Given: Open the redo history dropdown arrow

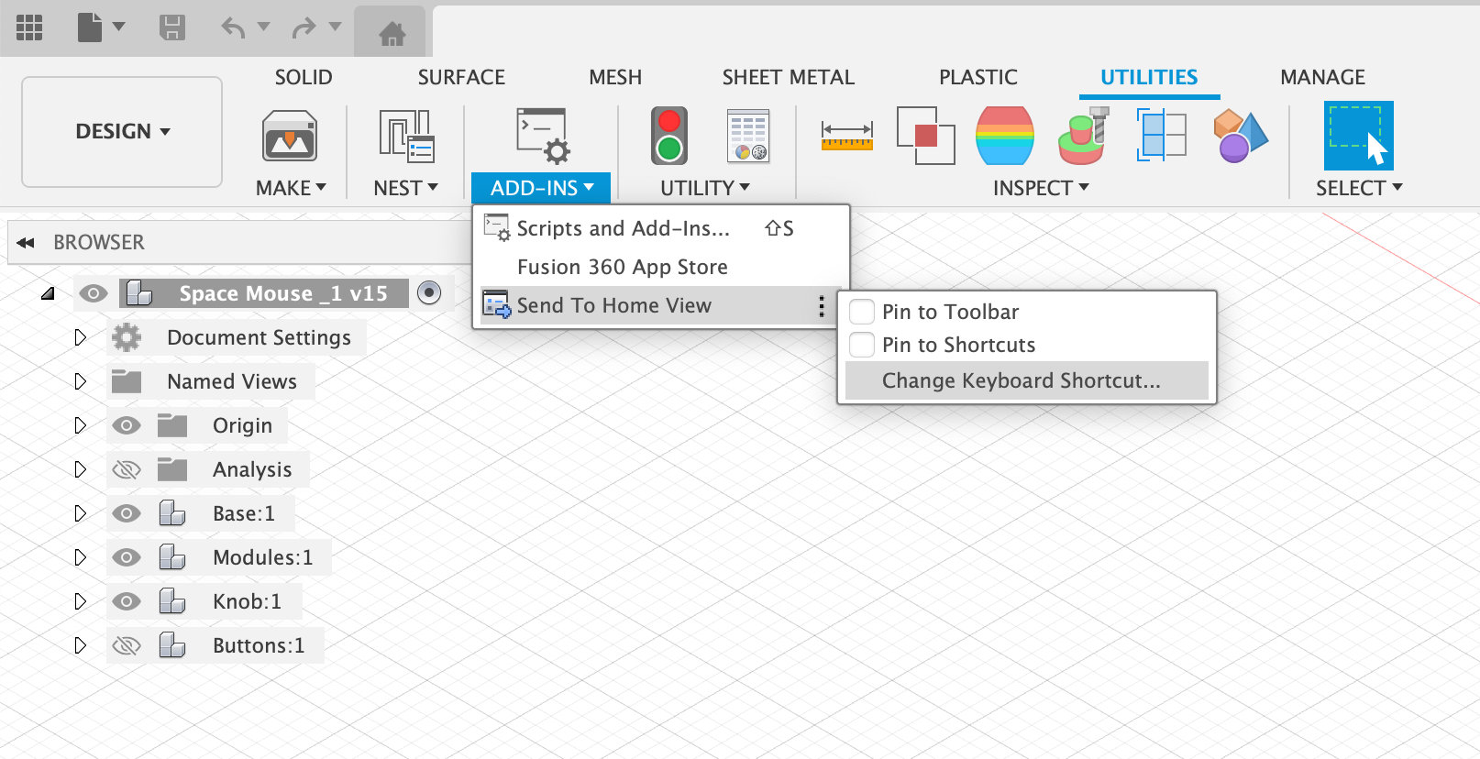Looking at the screenshot, I should [x=335, y=27].
